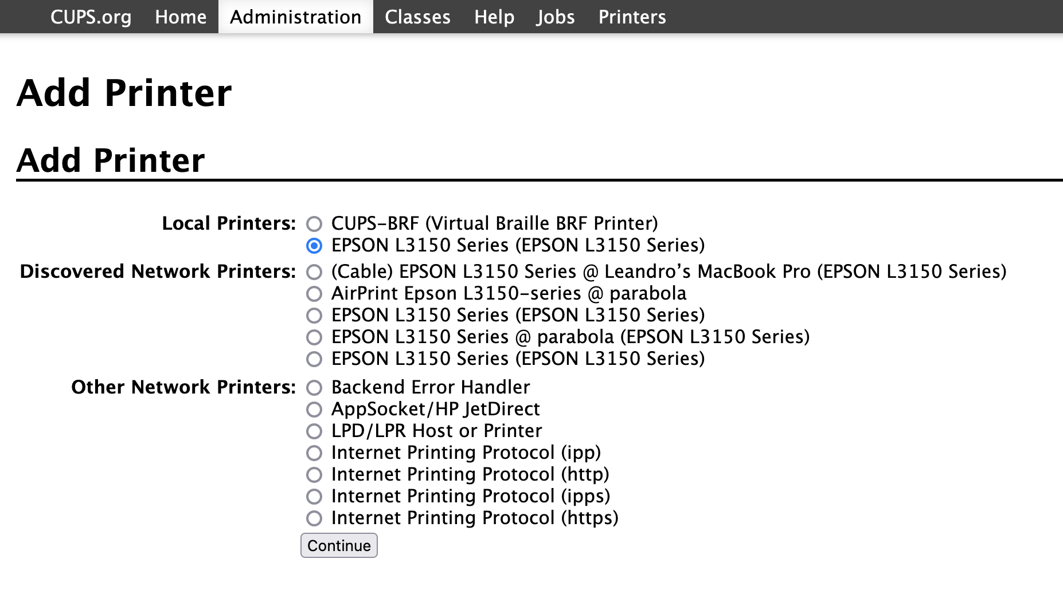The width and height of the screenshot is (1063, 590).
Task: Select CUPS-BRF Virtual Braille BRF Printer radio
Action: click(x=314, y=223)
